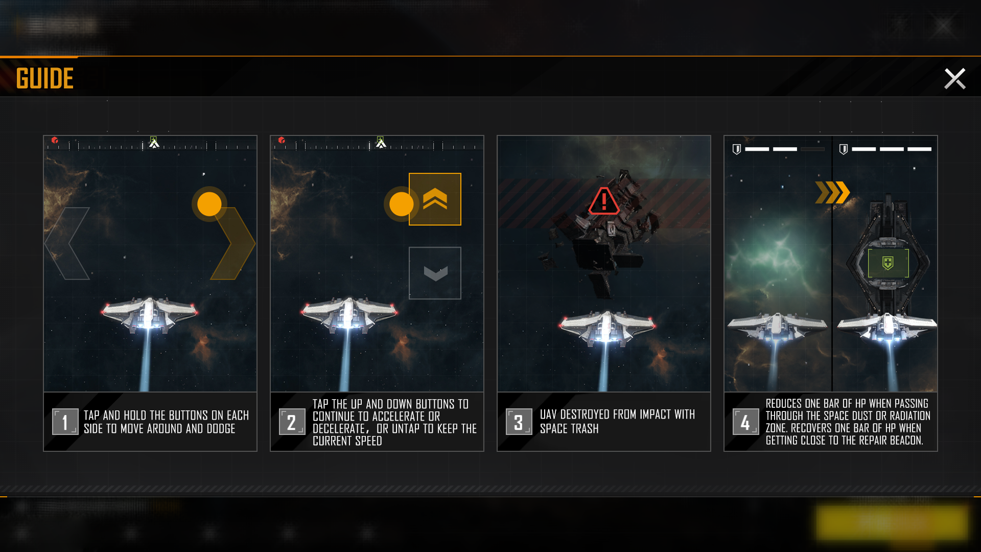981x552 pixels.
Task: Close the Guide panel with the X
Action: (x=954, y=79)
